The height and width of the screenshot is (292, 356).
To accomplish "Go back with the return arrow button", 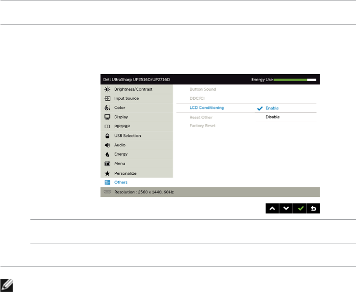I will (x=313, y=209).
